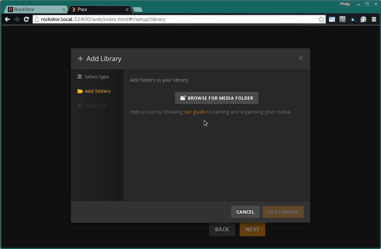This screenshot has width=381, height=249.
Task: Click the Next button in setup wizard
Action: pyautogui.click(x=252, y=229)
